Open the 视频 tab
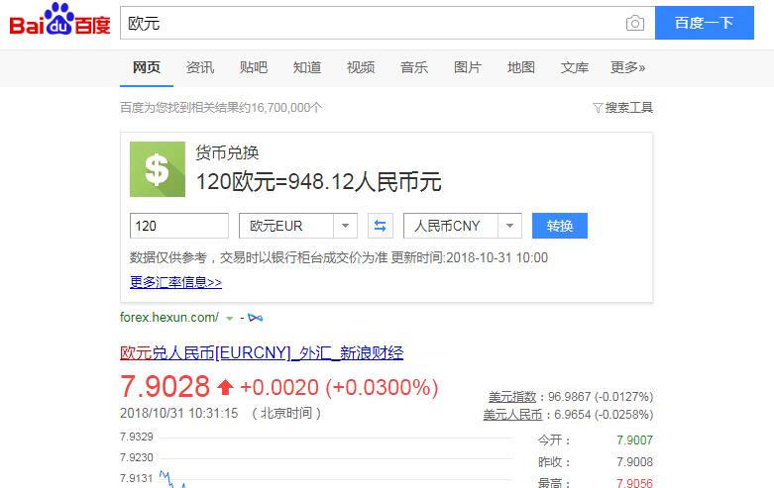774x488 pixels. (x=361, y=67)
